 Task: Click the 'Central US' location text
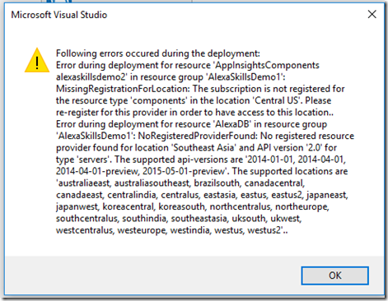coord(276,100)
